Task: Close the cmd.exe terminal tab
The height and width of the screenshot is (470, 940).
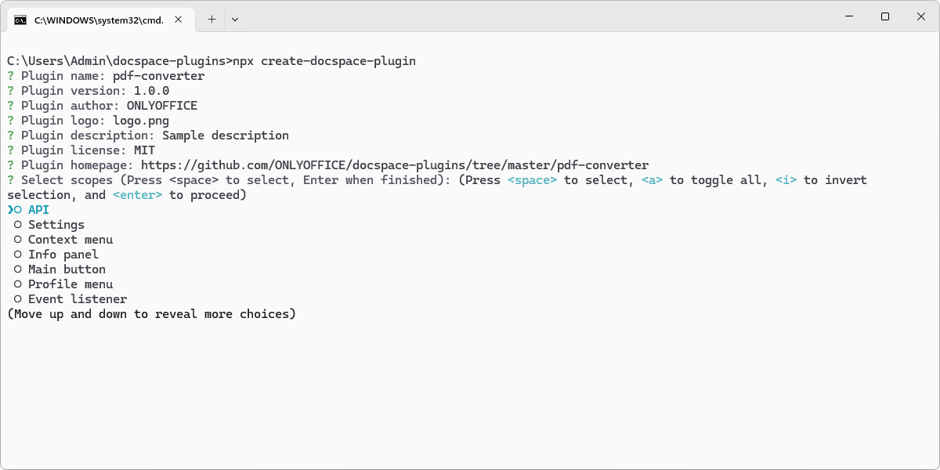Action: [179, 20]
